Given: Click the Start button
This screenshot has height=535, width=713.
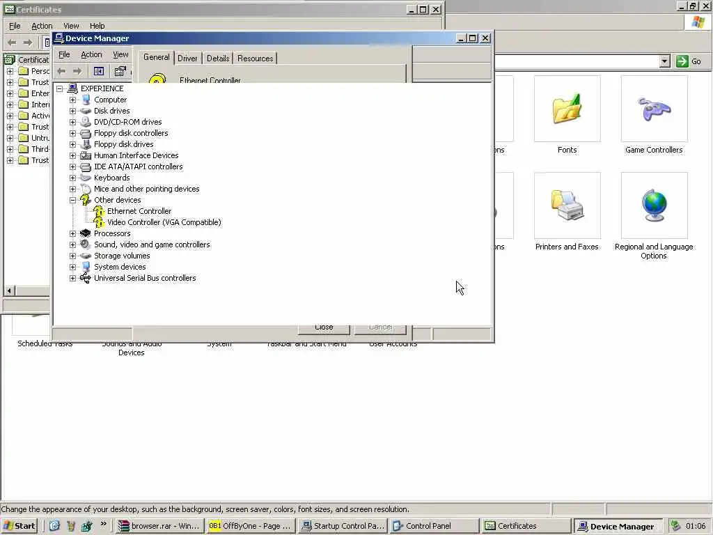Looking at the screenshot, I should (19, 526).
